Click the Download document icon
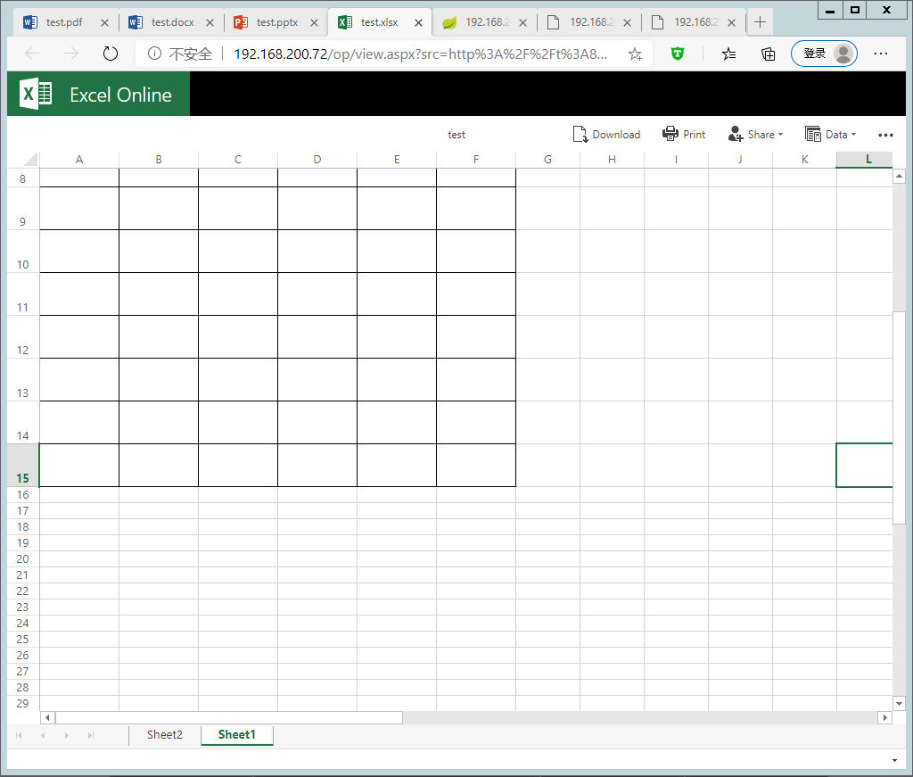 coord(580,135)
